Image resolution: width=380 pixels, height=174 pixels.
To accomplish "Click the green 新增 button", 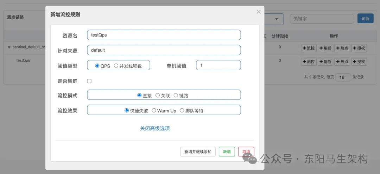I will tap(227, 152).
